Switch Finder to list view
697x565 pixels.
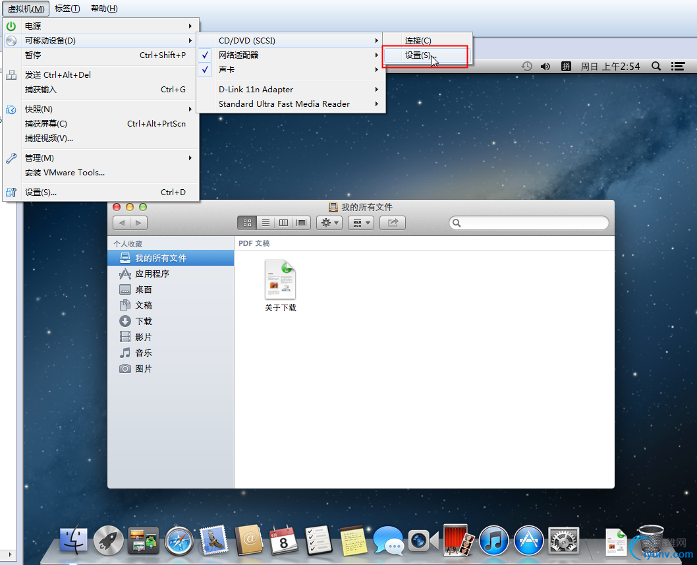coord(265,223)
